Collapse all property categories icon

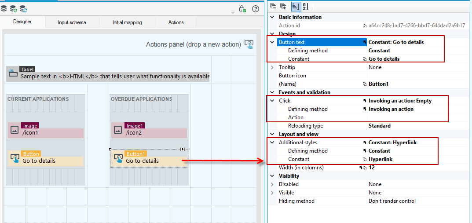[x=273, y=6]
